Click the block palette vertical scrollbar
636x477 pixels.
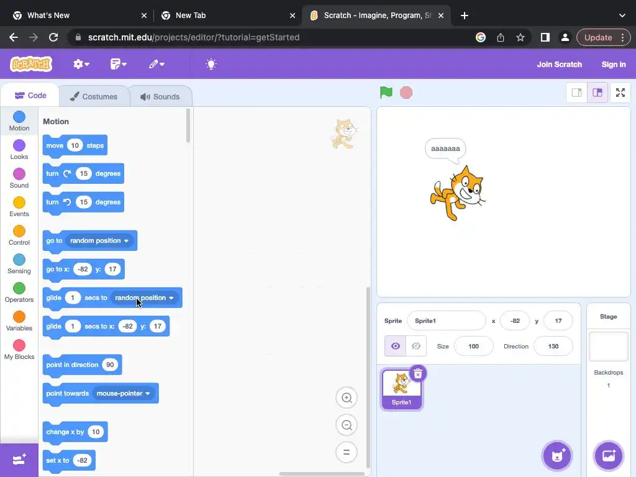pyautogui.click(x=188, y=125)
